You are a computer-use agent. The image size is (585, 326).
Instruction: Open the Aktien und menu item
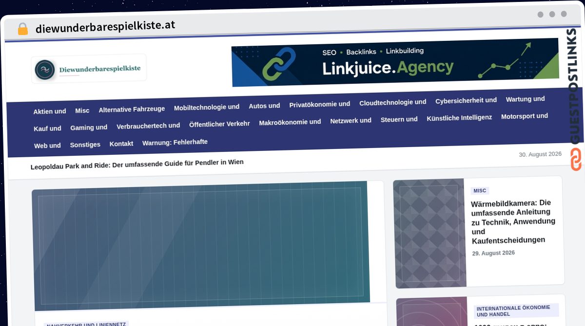coord(50,111)
